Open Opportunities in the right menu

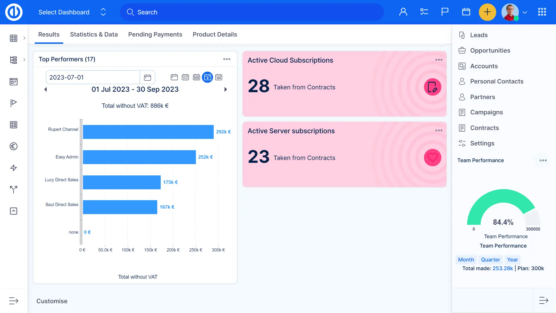coord(490,50)
